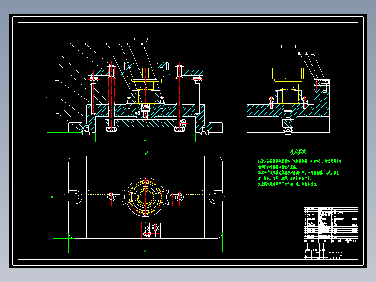Click the parts list table in title block

pyautogui.click(x=331, y=225)
